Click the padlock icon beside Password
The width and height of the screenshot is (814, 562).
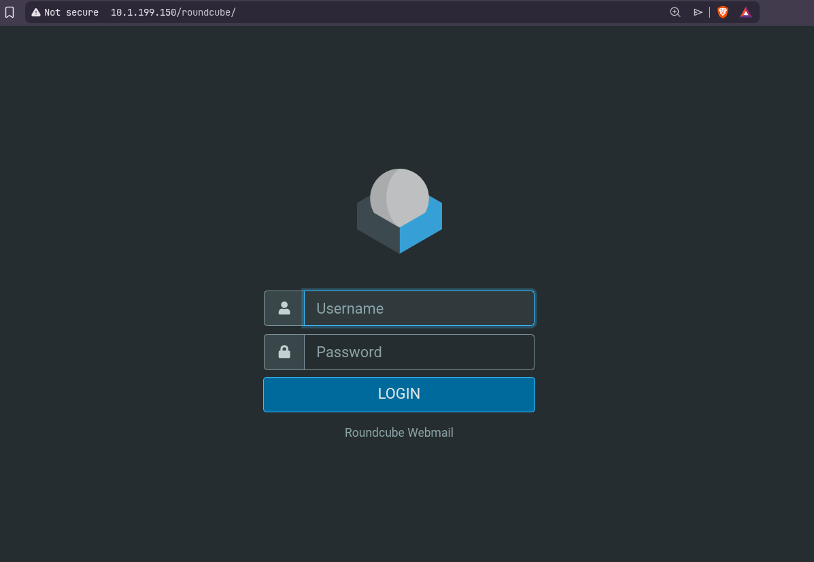284,352
